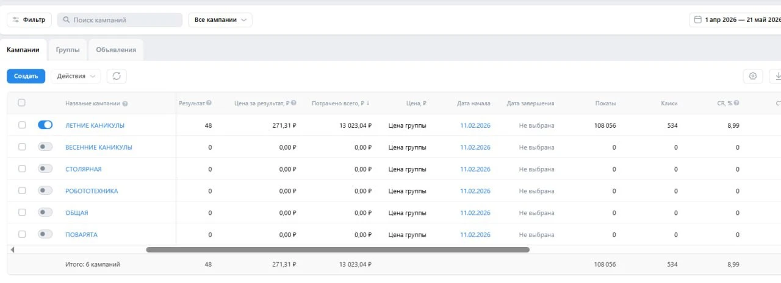Click the refresh icon next to Действия
Viewport: 781px width, 283px height.
[x=117, y=76]
